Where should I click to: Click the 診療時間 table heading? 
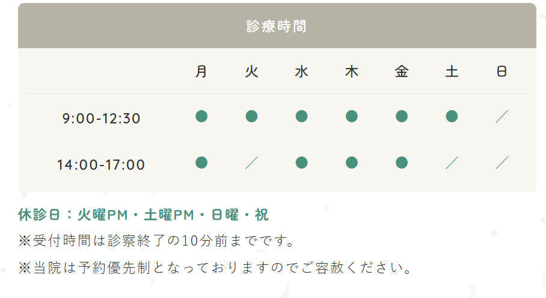click(x=277, y=26)
